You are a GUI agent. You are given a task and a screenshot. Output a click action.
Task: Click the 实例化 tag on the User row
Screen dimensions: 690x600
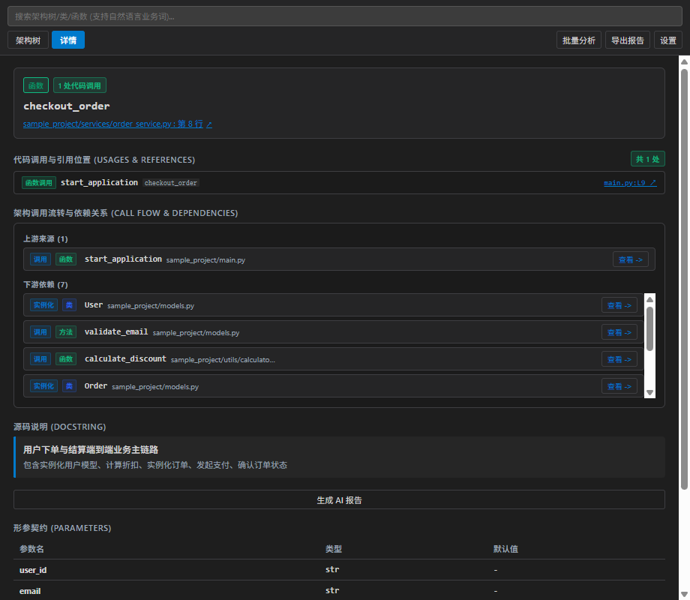pos(43,305)
